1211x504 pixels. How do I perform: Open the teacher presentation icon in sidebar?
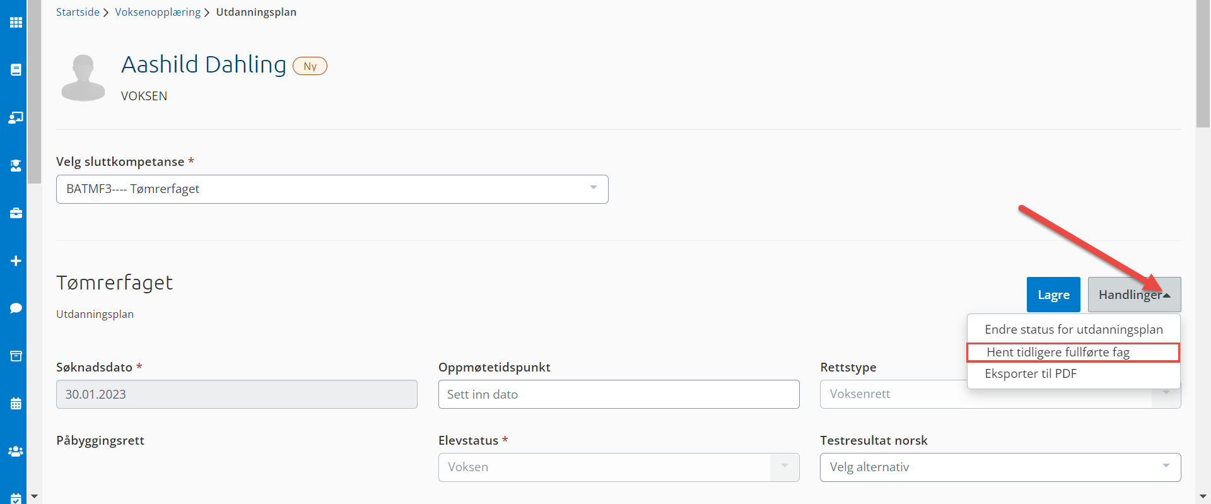coord(16,117)
